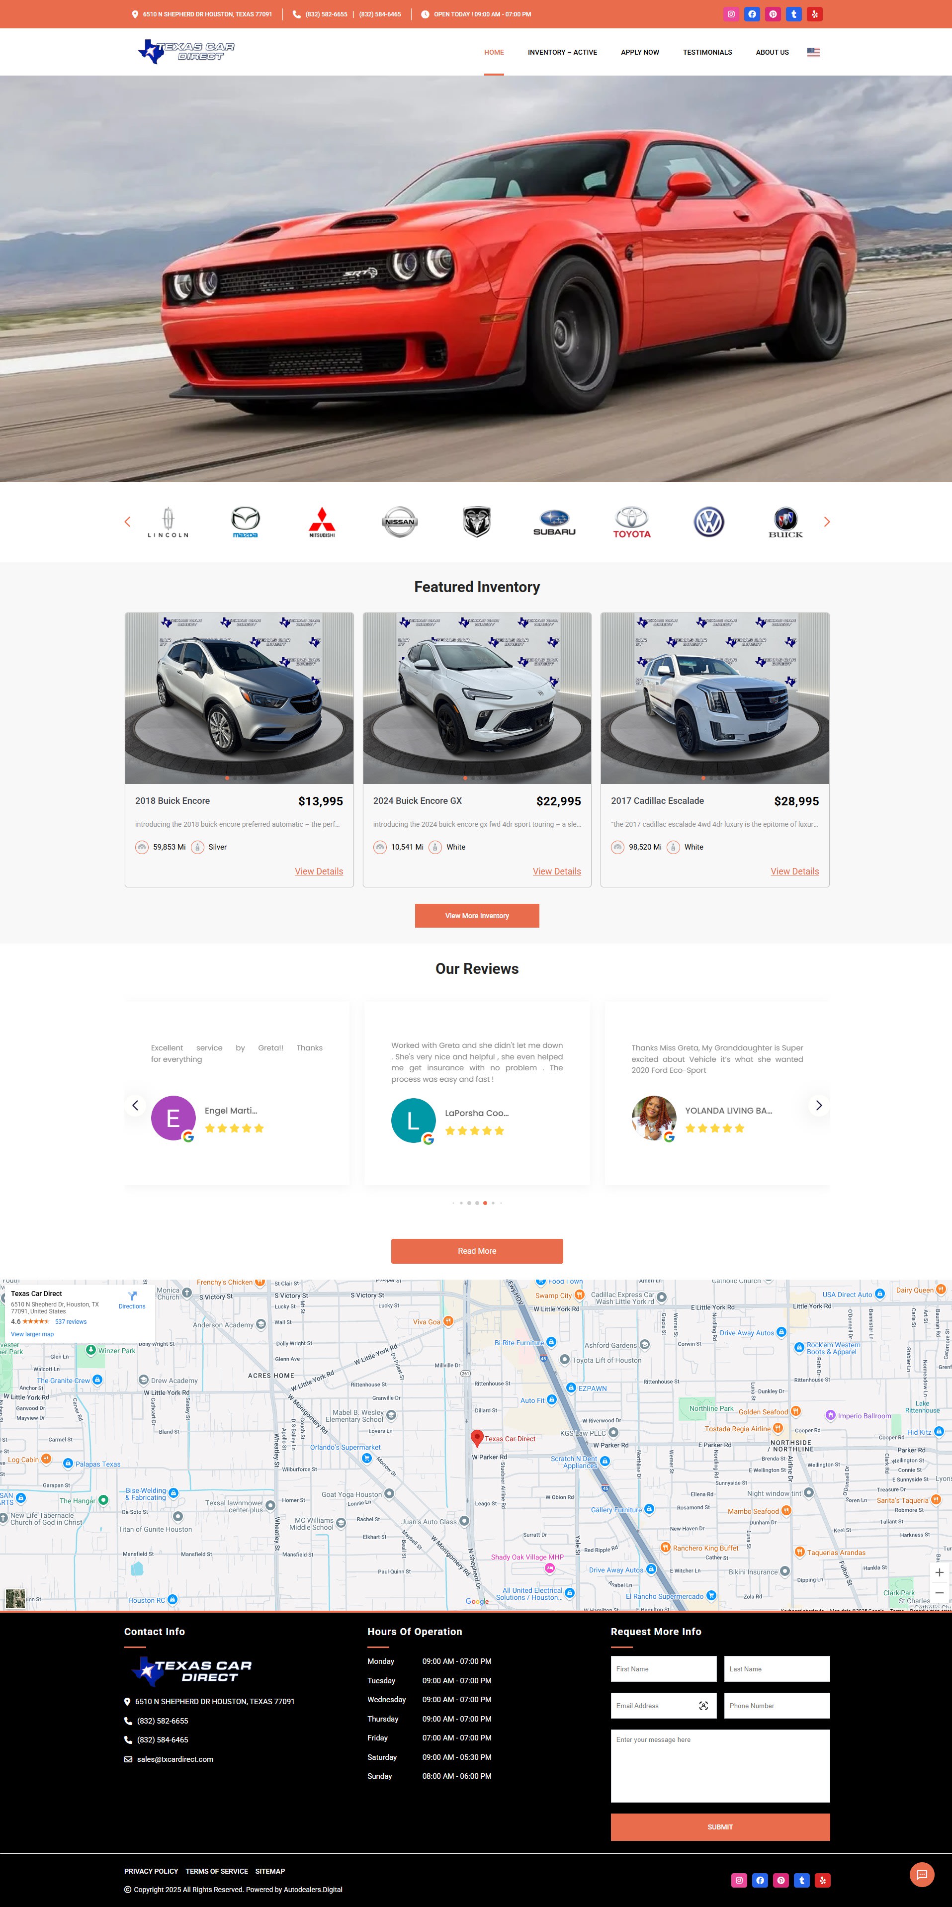Click the footer Yelp icon
This screenshot has width=952, height=1907.
tap(822, 1880)
